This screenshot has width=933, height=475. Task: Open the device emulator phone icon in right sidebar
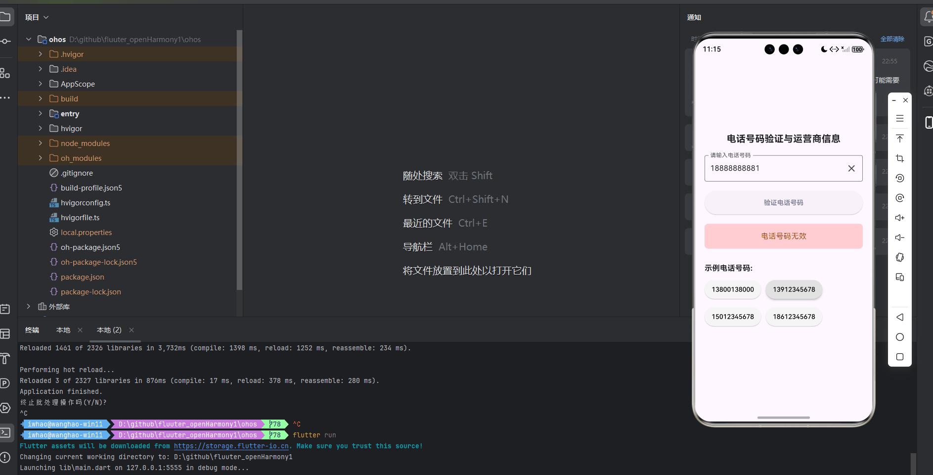tap(929, 122)
